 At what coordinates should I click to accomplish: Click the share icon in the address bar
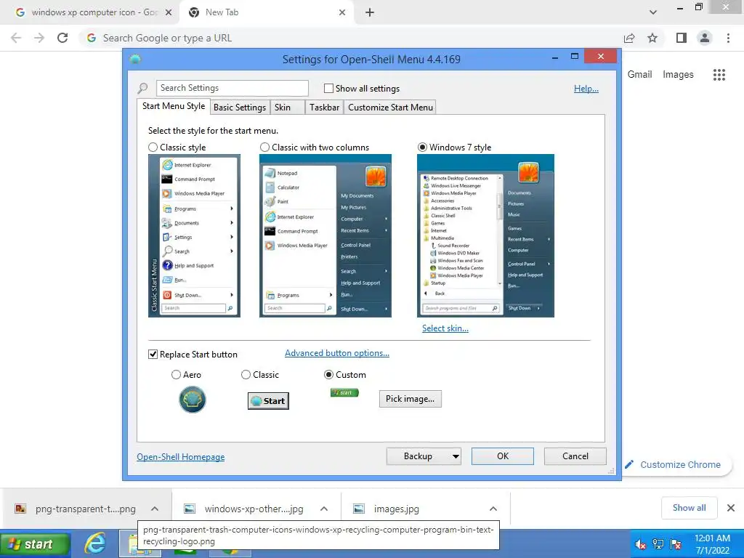[629, 38]
